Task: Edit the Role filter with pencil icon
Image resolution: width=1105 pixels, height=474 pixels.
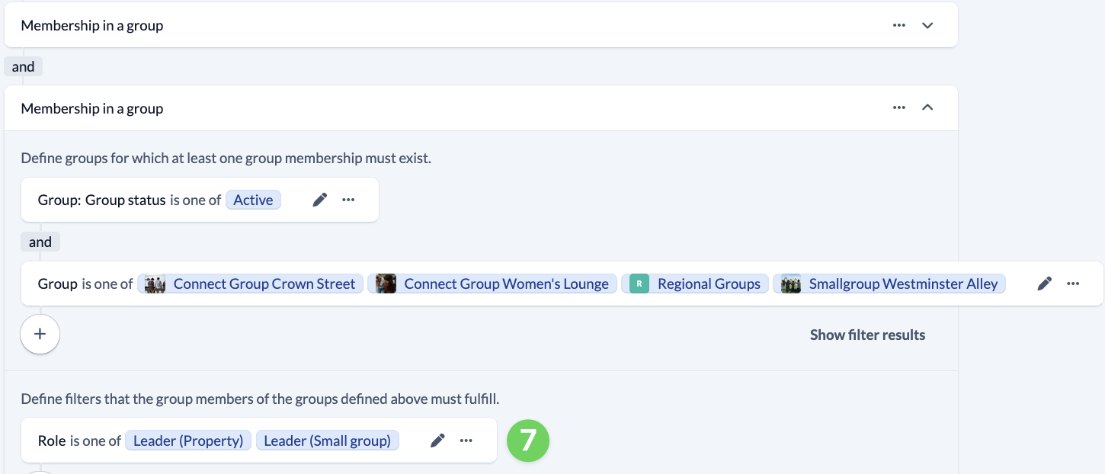Action: coord(437,440)
